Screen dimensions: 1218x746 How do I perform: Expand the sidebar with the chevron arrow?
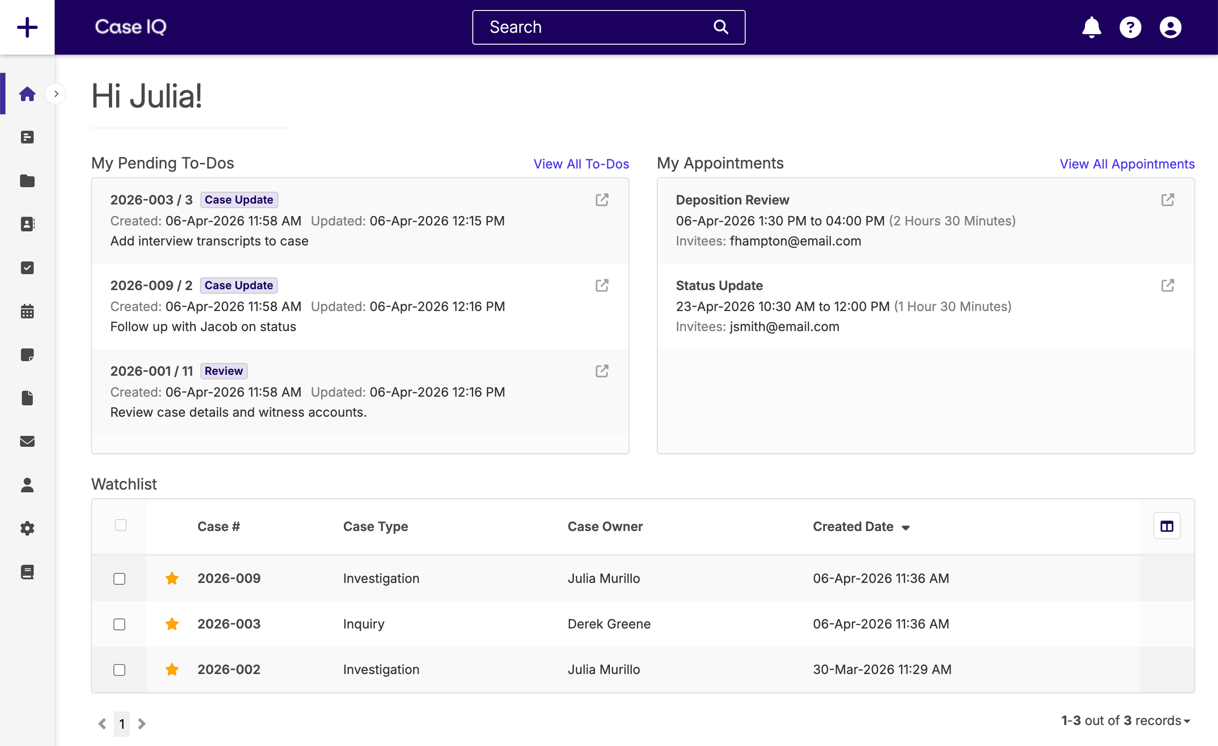pyautogui.click(x=56, y=94)
